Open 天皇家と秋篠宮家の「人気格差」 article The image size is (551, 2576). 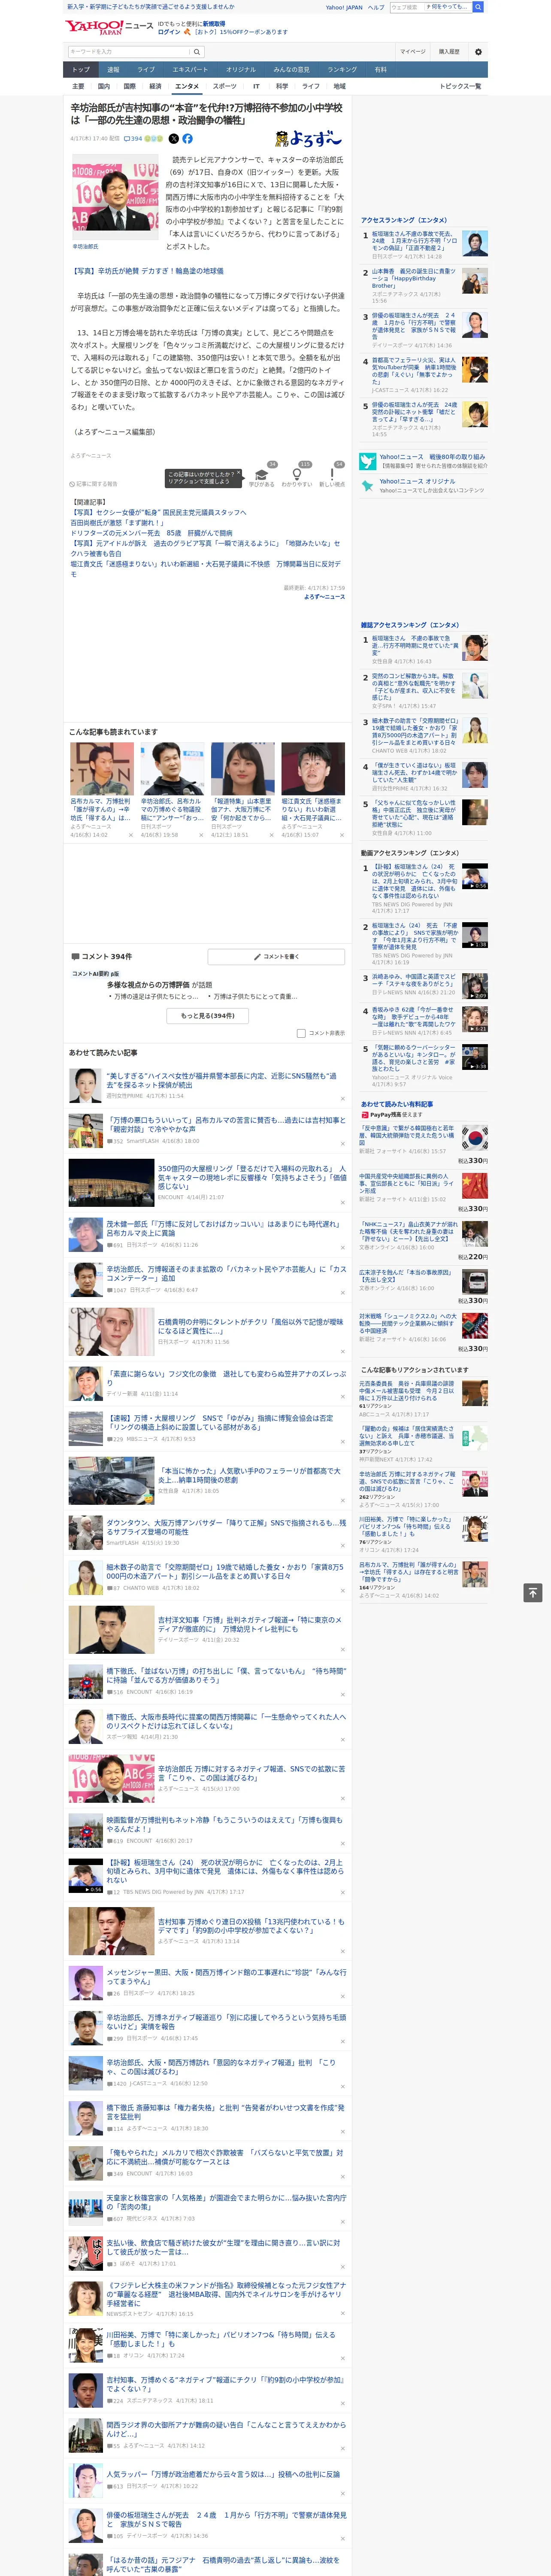226,2202
